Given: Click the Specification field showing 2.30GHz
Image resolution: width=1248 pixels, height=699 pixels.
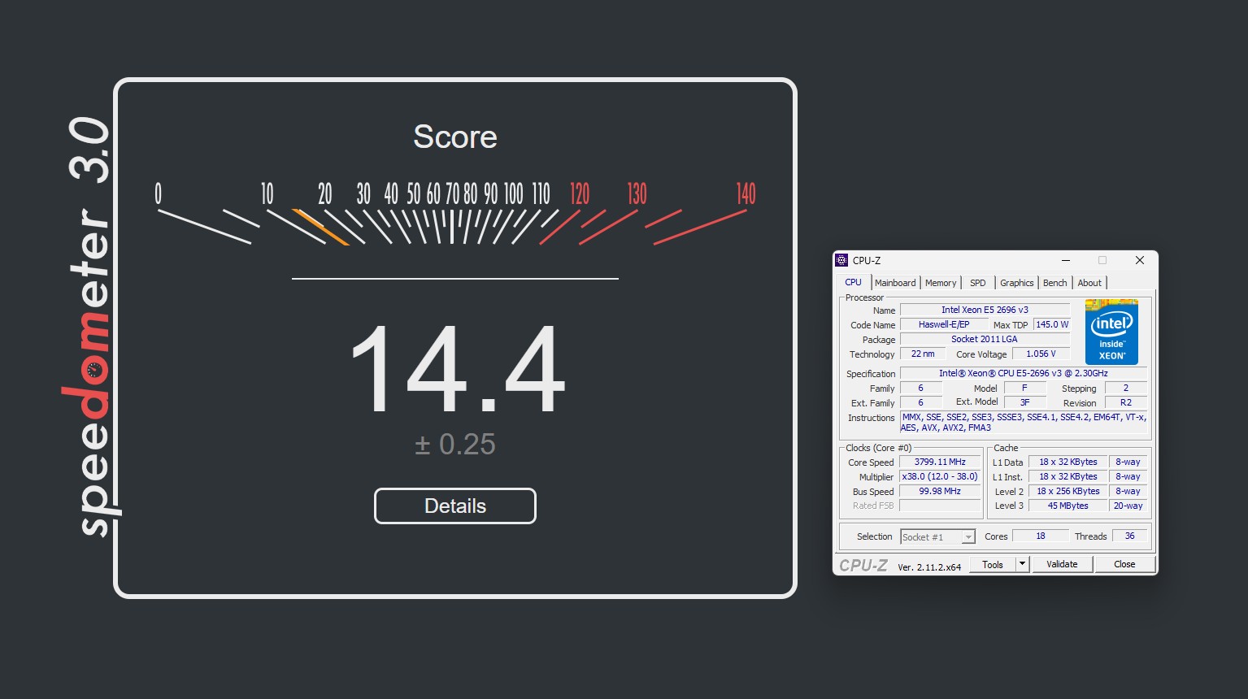Looking at the screenshot, I should tap(1024, 373).
